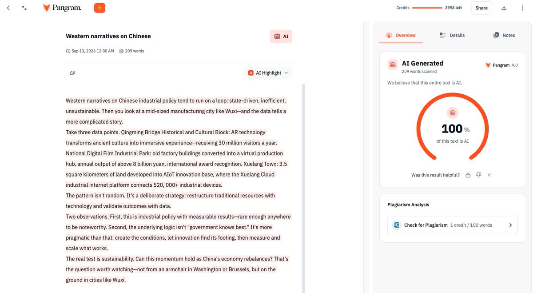
Task: Click the Share button
Action: click(481, 8)
